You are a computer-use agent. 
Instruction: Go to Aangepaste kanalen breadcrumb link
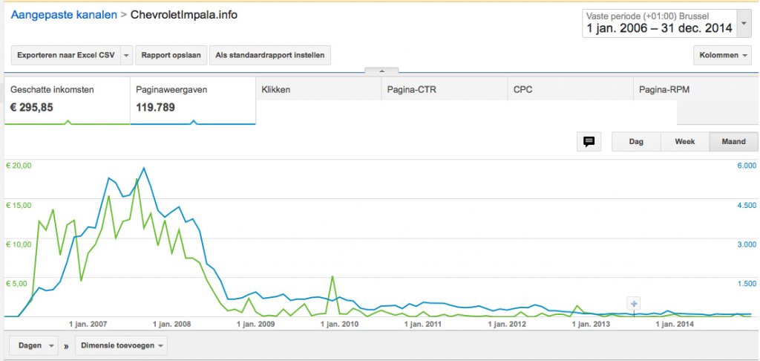pyautogui.click(x=64, y=15)
